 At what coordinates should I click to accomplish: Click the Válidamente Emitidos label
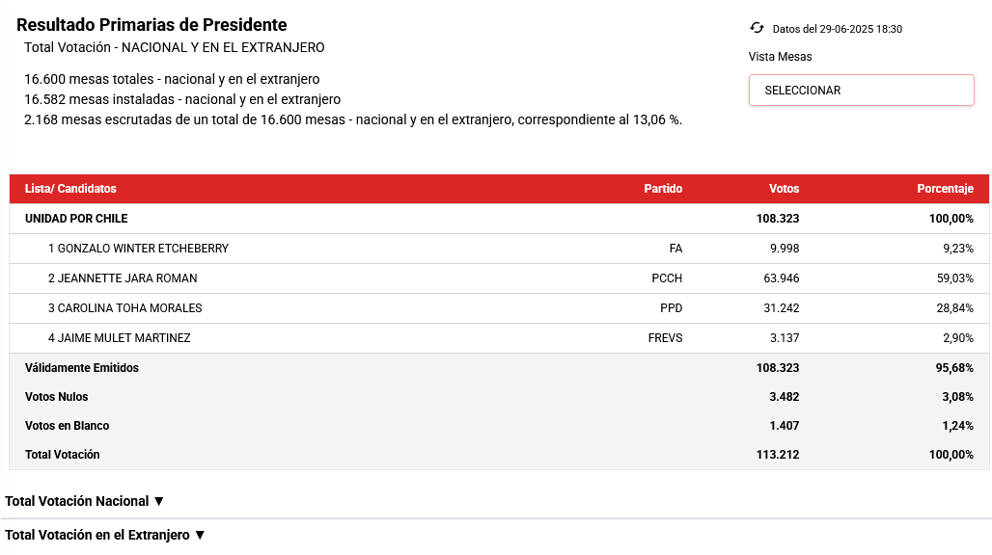tap(82, 367)
